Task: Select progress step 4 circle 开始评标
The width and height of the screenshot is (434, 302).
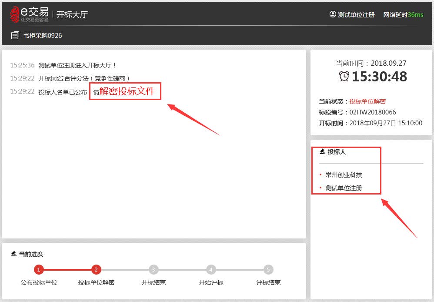Action: (x=210, y=269)
